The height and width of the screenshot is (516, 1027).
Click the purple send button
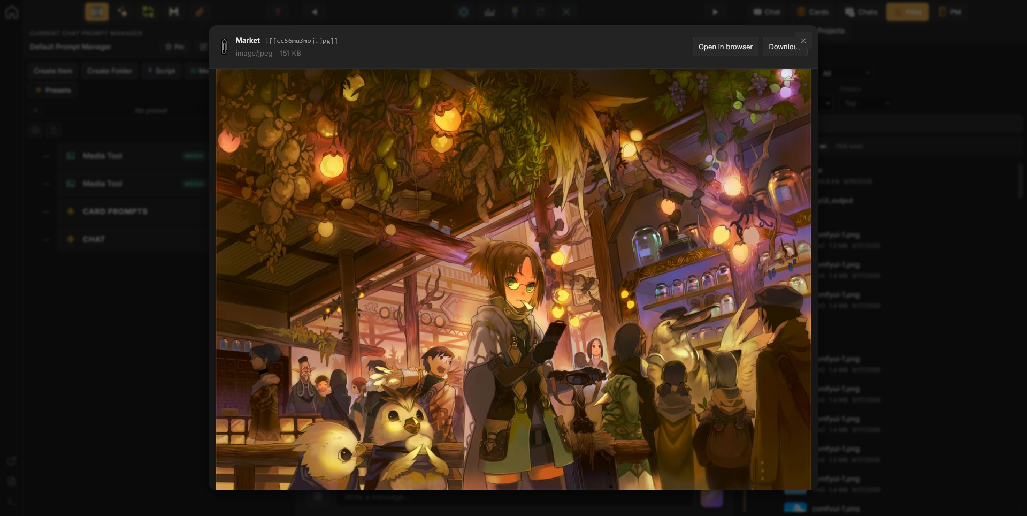point(712,498)
